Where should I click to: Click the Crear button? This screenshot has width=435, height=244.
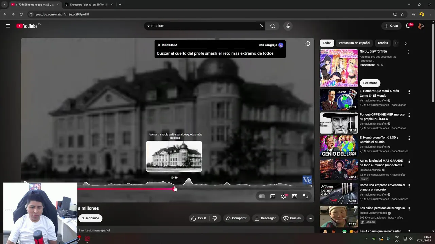[391, 26]
